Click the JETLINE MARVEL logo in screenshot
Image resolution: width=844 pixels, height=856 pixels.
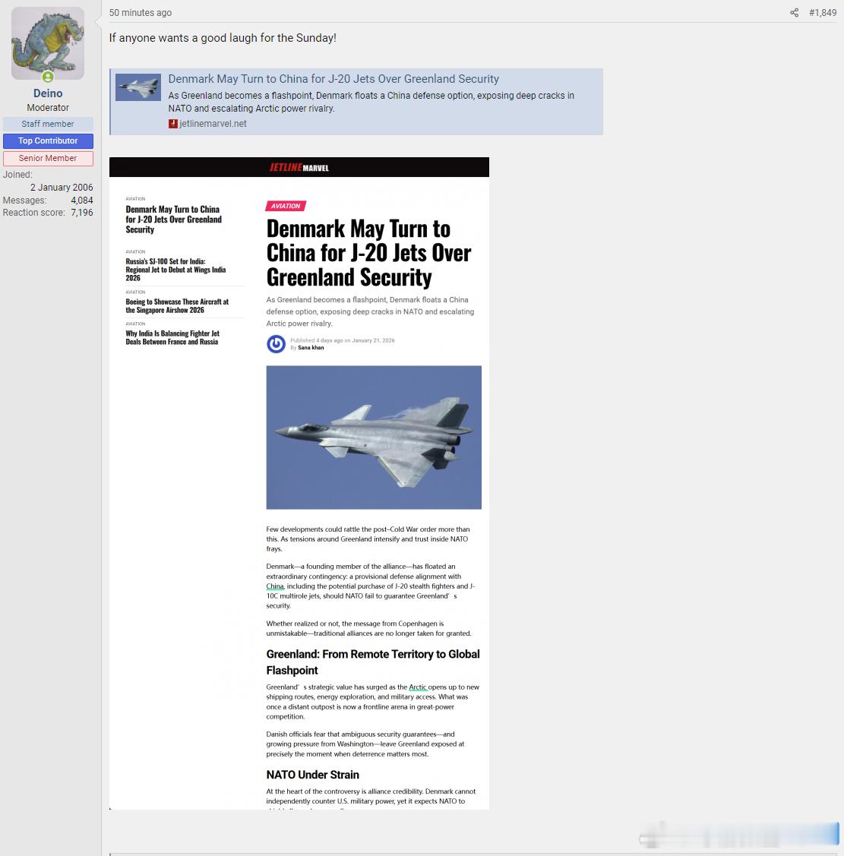299,168
